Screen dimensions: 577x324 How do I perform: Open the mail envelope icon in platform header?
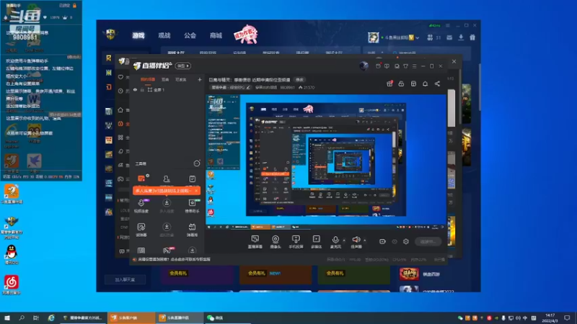(x=449, y=37)
